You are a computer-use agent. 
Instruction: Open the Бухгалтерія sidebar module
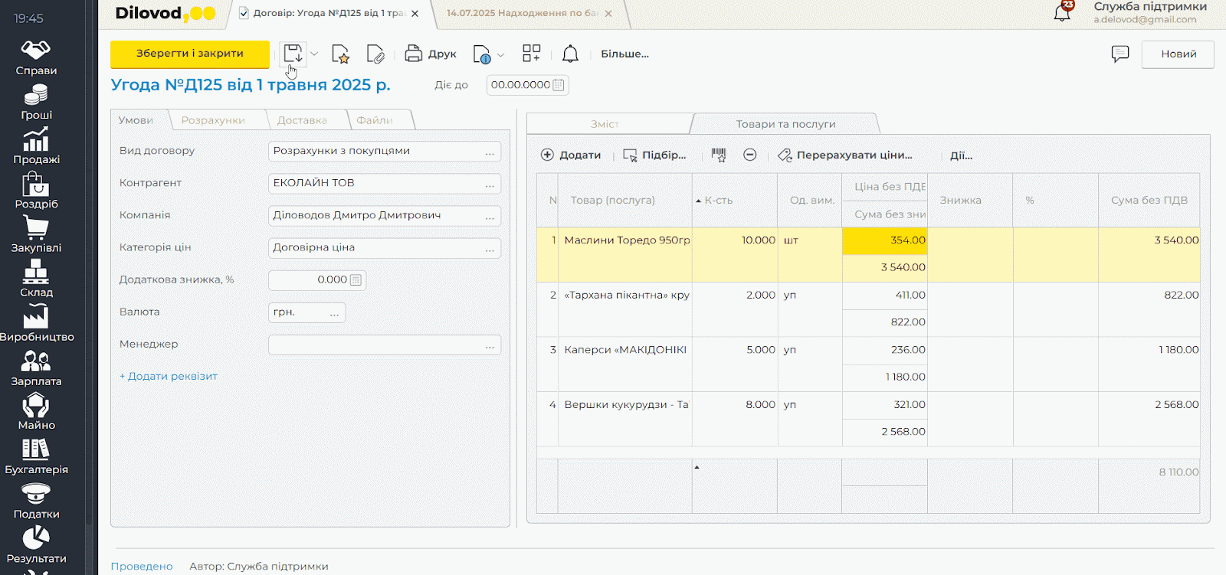click(36, 456)
